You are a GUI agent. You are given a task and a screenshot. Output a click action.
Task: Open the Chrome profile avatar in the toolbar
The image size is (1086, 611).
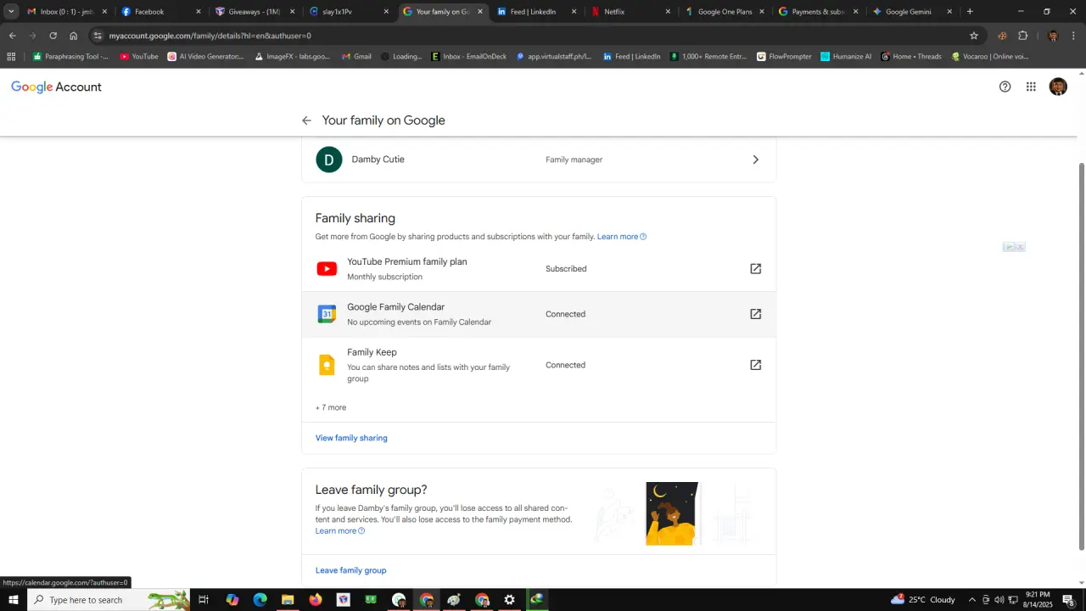point(1053,36)
